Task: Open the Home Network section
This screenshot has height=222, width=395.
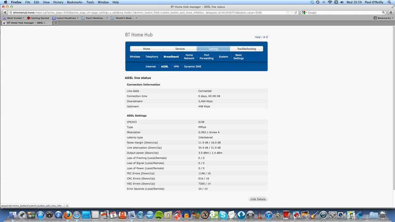Action: click(x=189, y=56)
